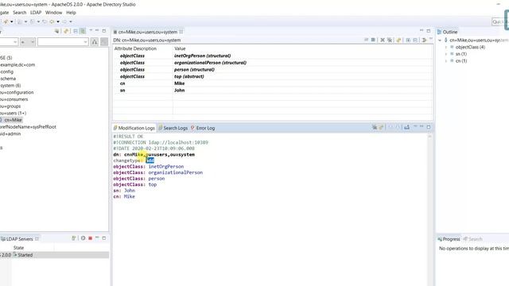The image size is (509, 286).
Task: Click the Outline panel icon
Action: point(440,32)
